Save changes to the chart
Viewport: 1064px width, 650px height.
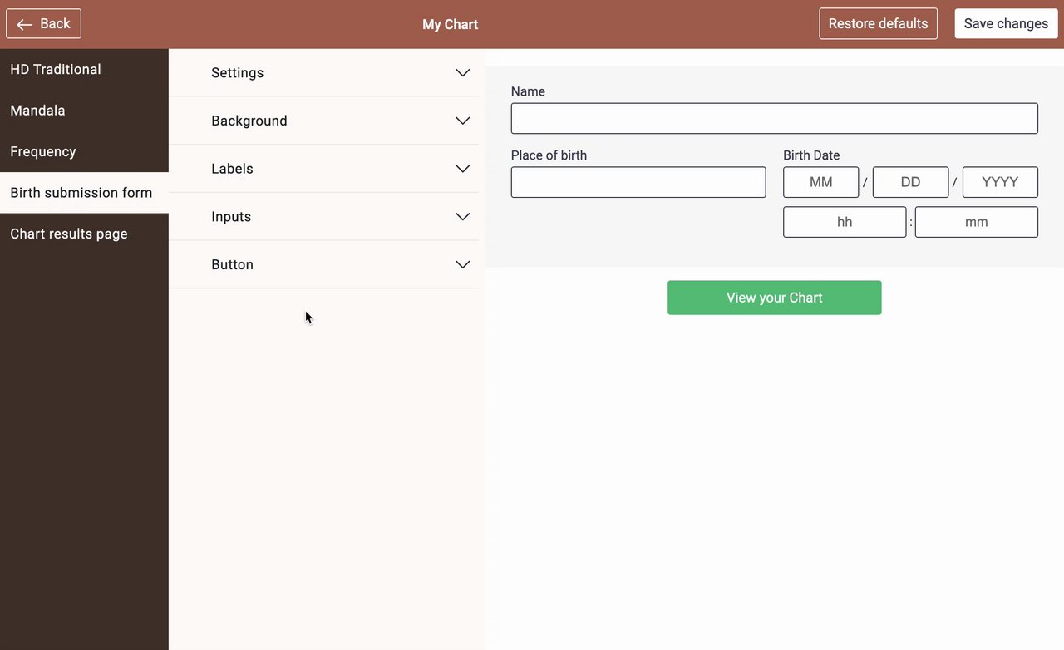click(x=1006, y=23)
